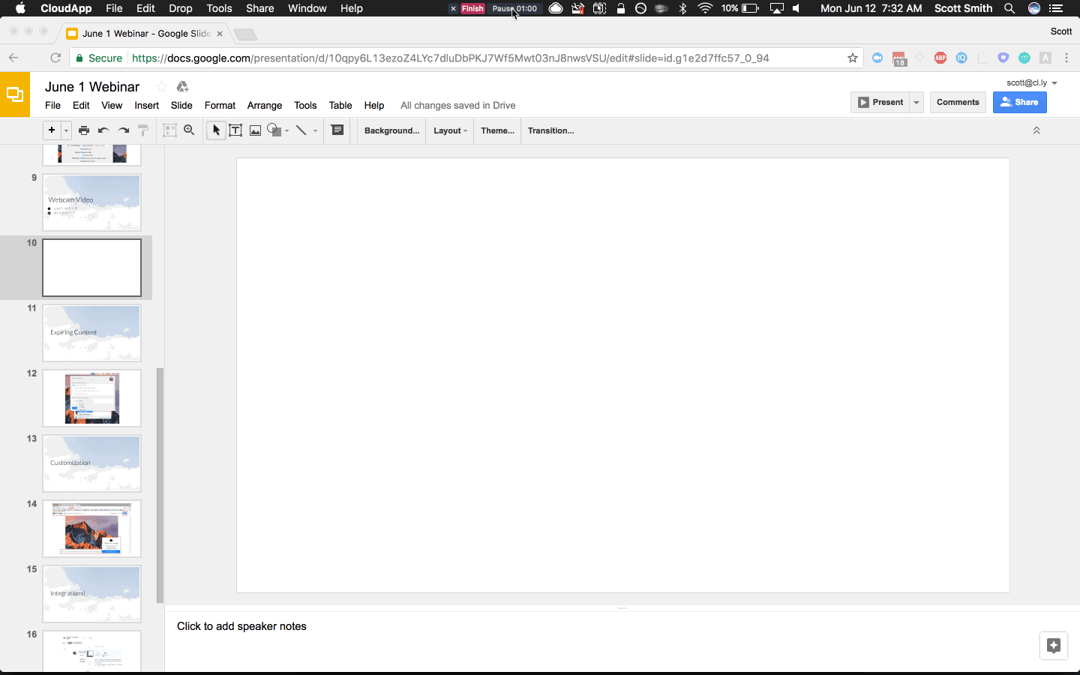Open the Present options dropdown arrow
The image size is (1080, 675).
[x=916, y=102]
